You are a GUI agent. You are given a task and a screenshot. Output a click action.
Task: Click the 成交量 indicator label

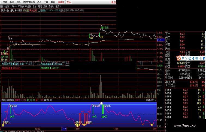[26, 11]
